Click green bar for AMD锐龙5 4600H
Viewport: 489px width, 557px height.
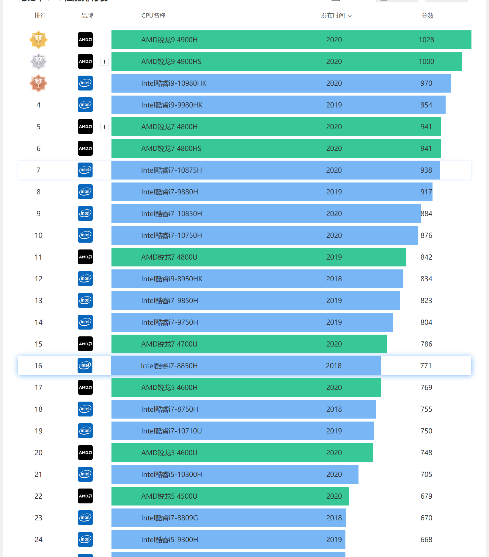(x=246, y=387)
